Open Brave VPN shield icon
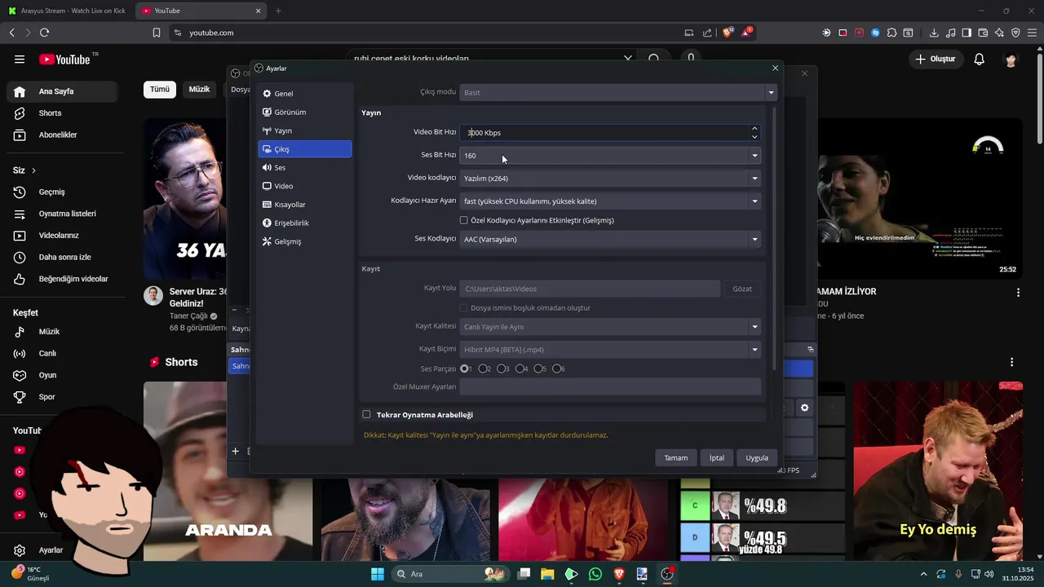The width and height of the screenshot is (1044, 587). pos(1015,33)
